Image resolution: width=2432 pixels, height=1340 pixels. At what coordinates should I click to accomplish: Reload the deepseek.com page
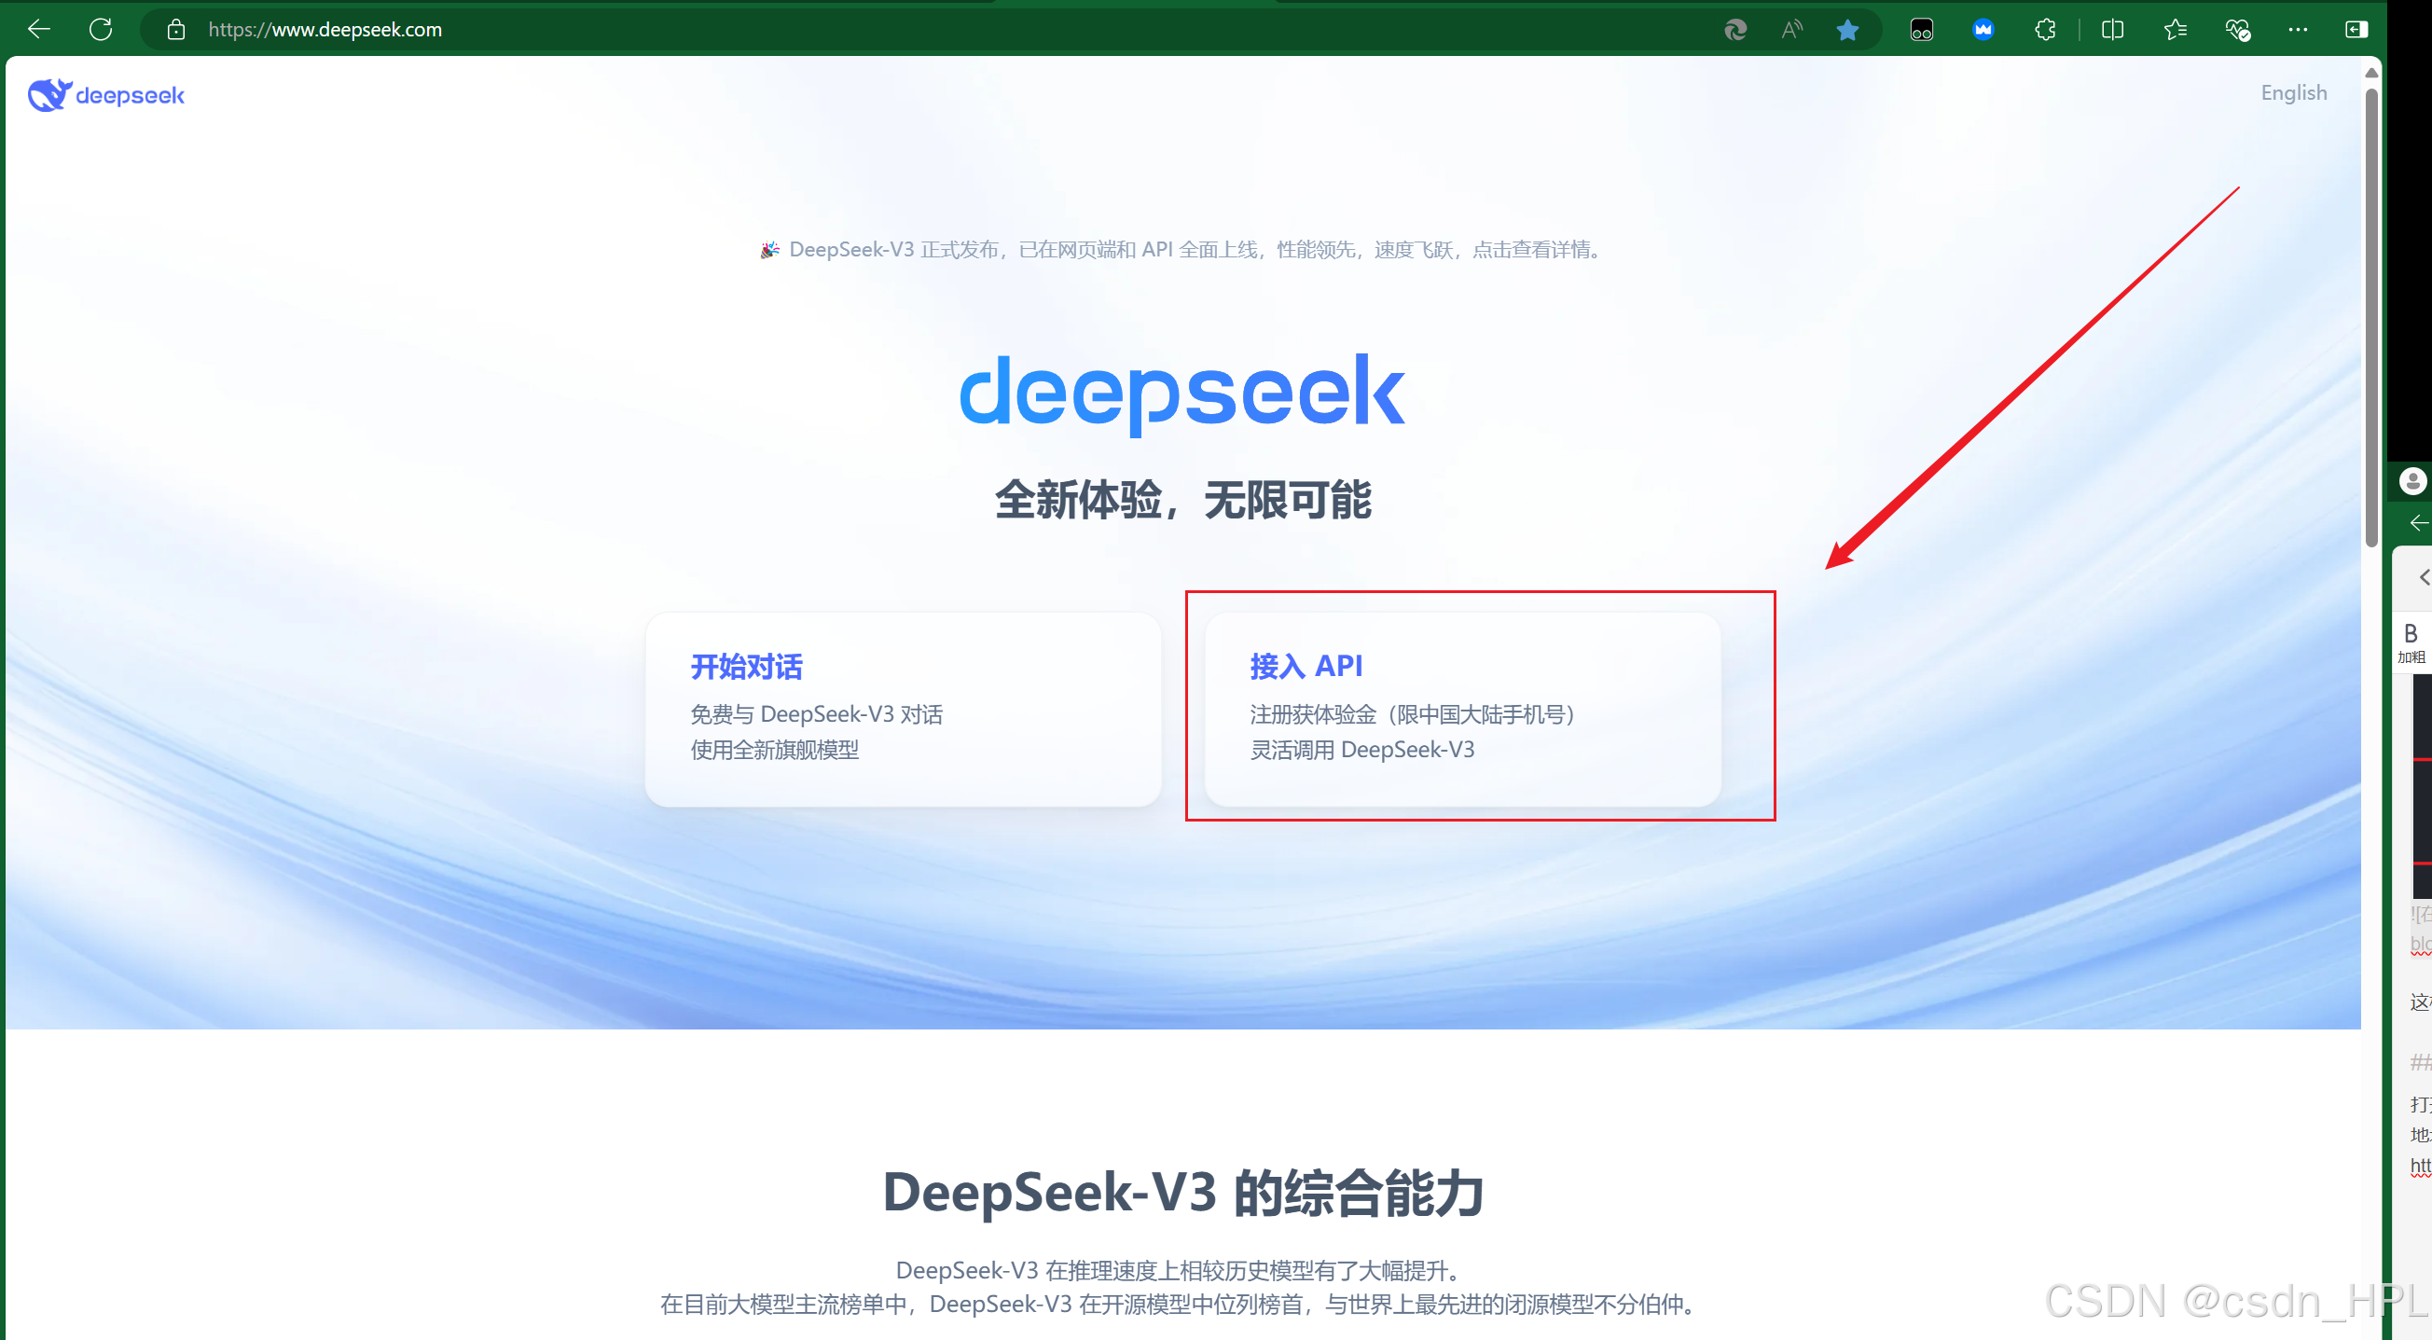click(x=101, y=29)
